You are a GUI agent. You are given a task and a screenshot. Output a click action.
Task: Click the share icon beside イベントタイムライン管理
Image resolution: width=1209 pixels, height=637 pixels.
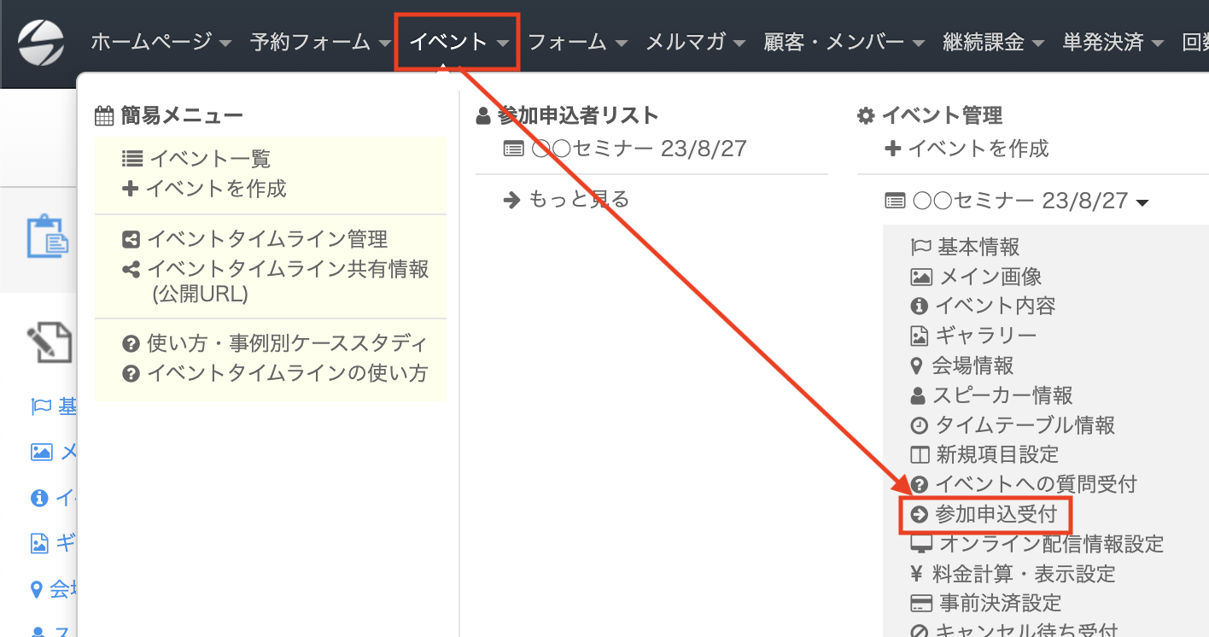click(131, 240)
